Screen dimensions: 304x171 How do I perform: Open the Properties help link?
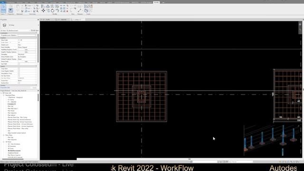5,87
